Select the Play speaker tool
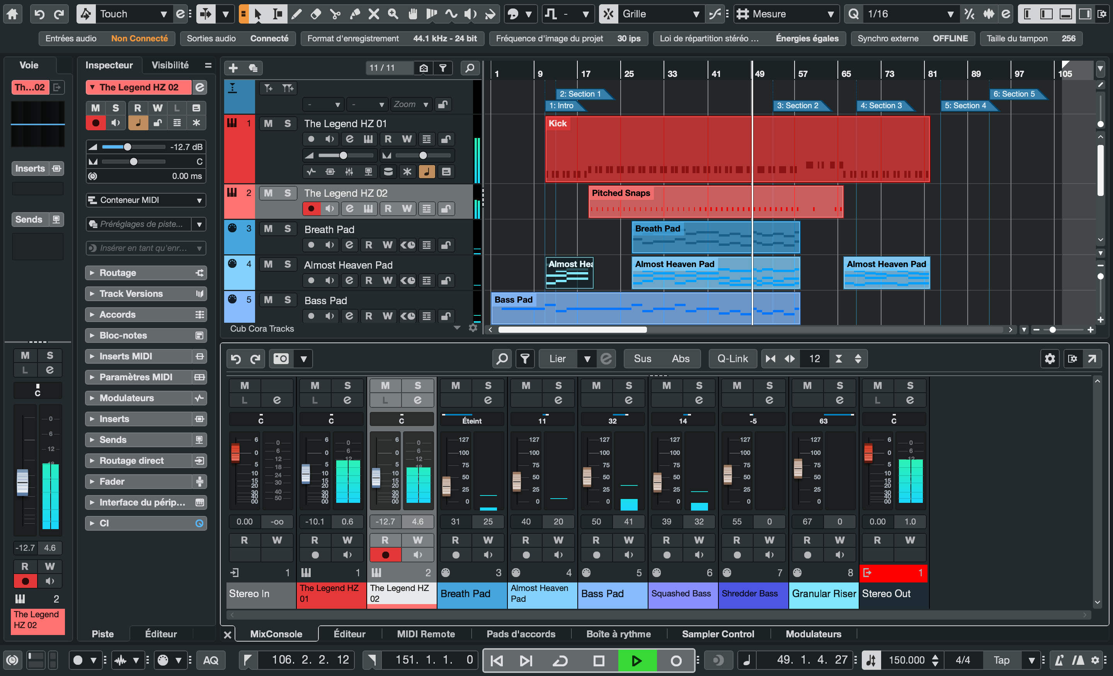This screenshot has height=676, width=1113. click(470, 14)
